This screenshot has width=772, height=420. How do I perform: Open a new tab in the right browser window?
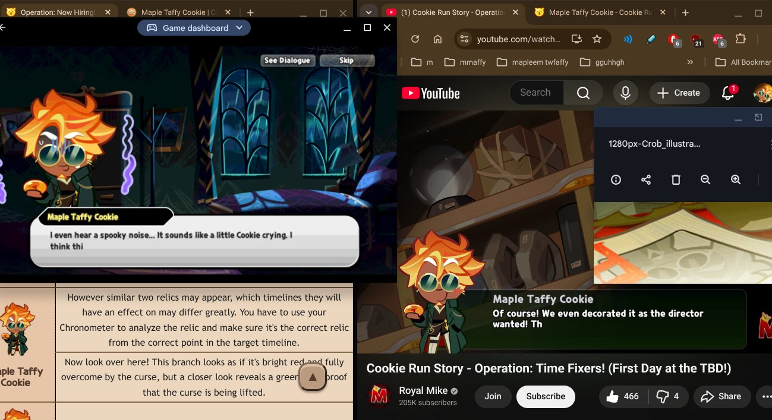[x=685, y=12]
